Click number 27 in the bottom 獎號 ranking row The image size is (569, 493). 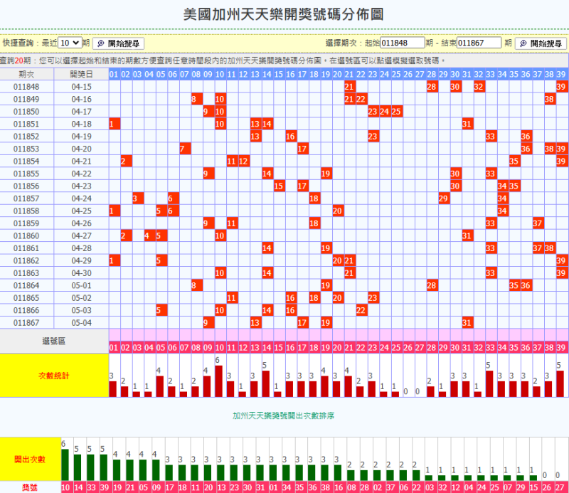[560, 487]
